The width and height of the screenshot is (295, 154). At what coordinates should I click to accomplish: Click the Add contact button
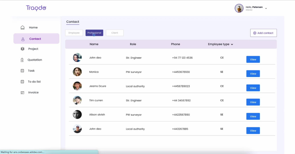(263, 33)
